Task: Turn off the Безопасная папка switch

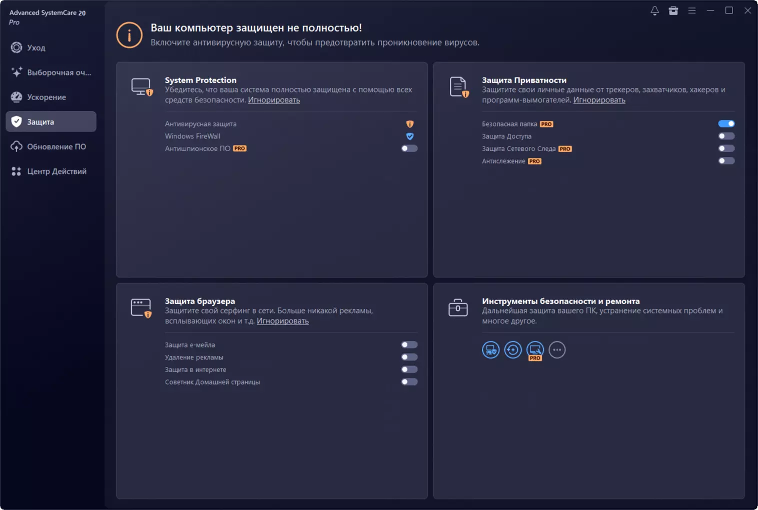Action: point(726,123)
